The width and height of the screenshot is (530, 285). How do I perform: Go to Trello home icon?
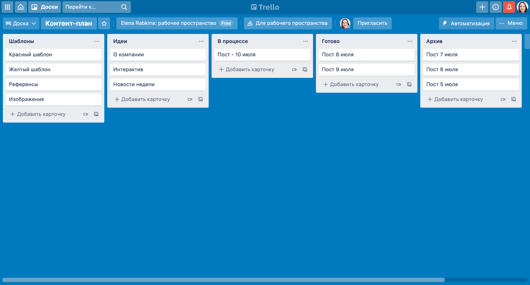[21, 7]
